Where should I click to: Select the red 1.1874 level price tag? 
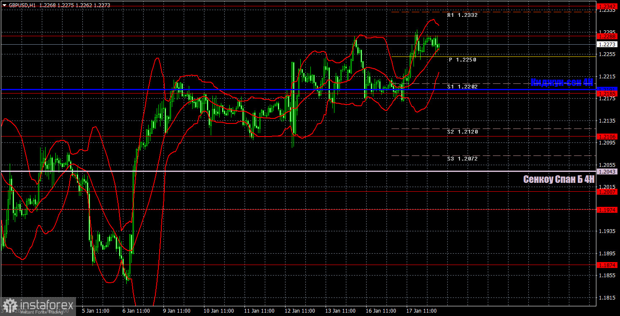pos(608,265)
